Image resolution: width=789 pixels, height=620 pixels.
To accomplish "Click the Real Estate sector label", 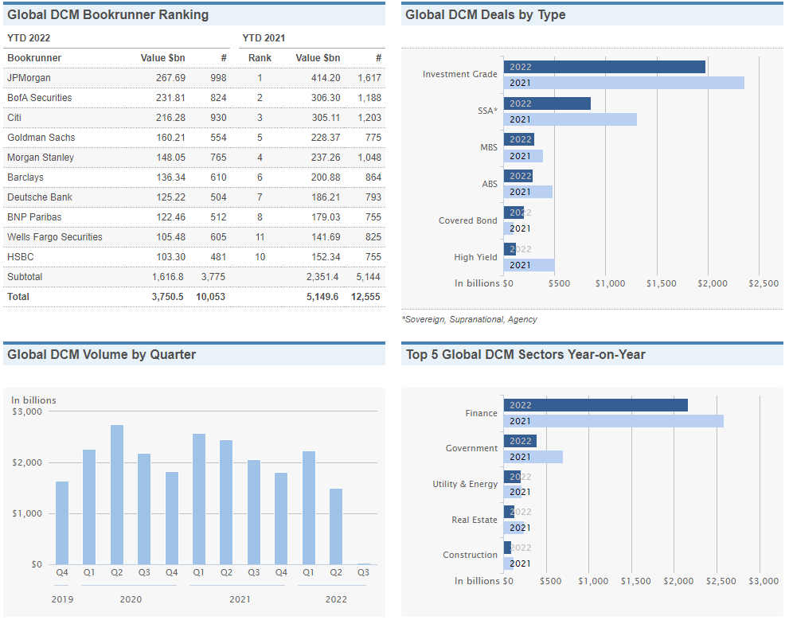I will [x=474, y=520].
